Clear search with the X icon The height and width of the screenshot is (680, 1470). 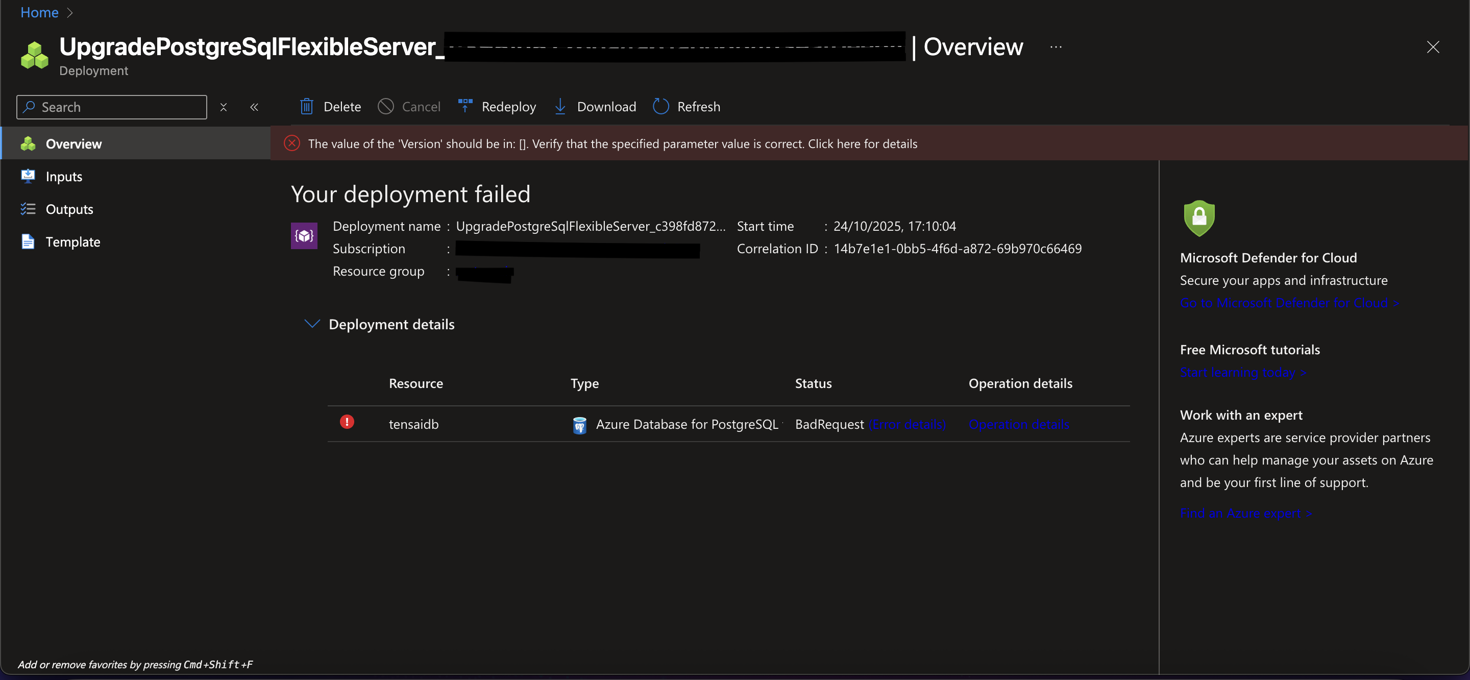223,107
